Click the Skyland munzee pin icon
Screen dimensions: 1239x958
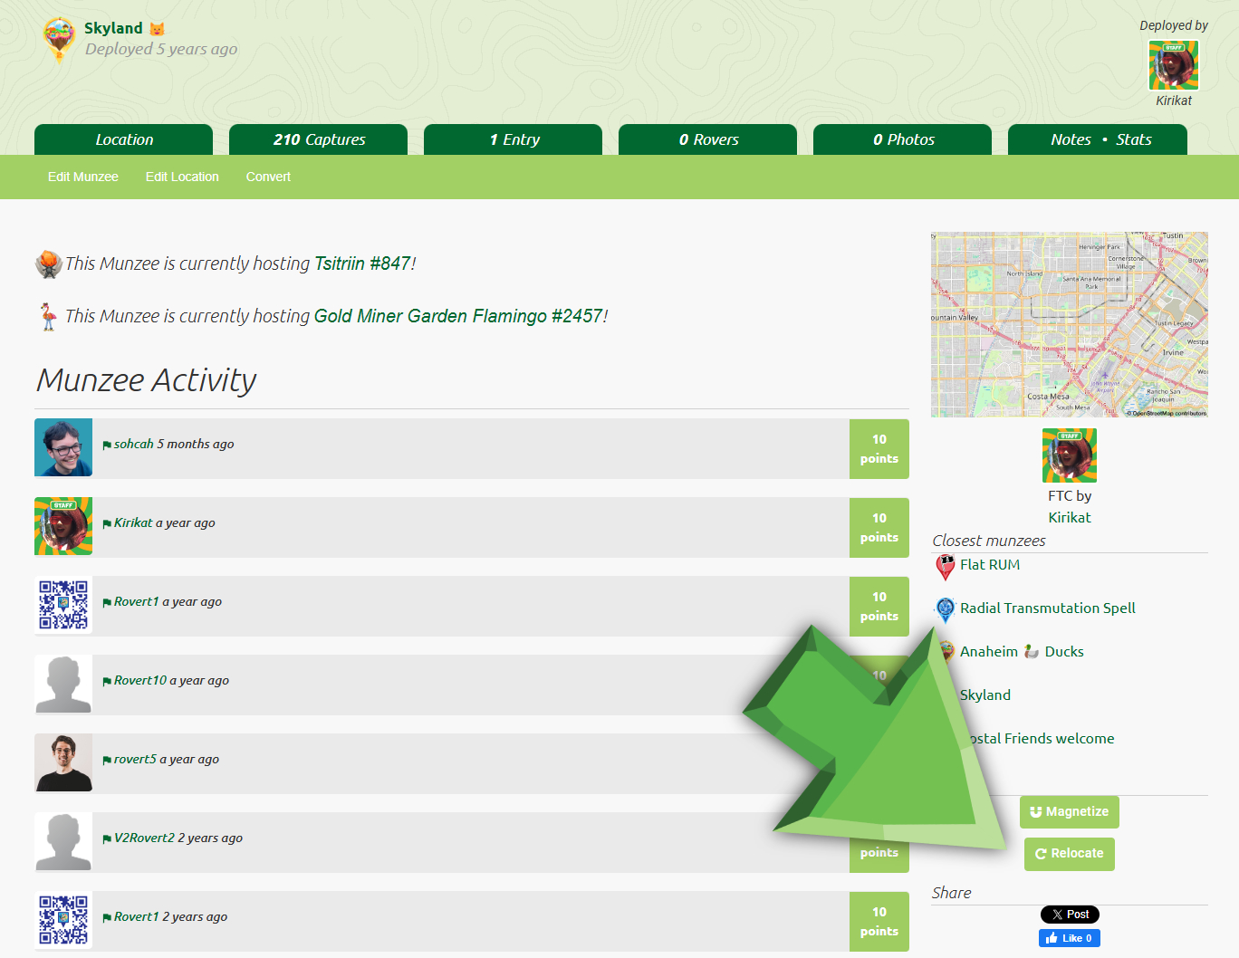click(x=59, y=39)
